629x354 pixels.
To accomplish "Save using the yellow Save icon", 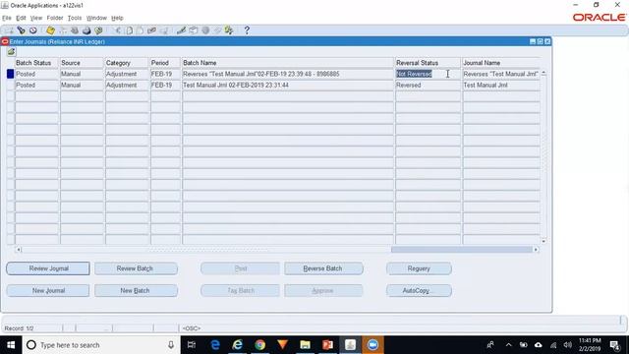I will point(50,30).
